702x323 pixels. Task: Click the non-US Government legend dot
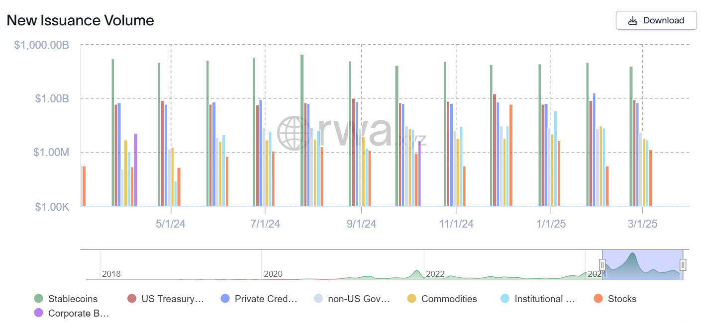click(x=318, y=299)
